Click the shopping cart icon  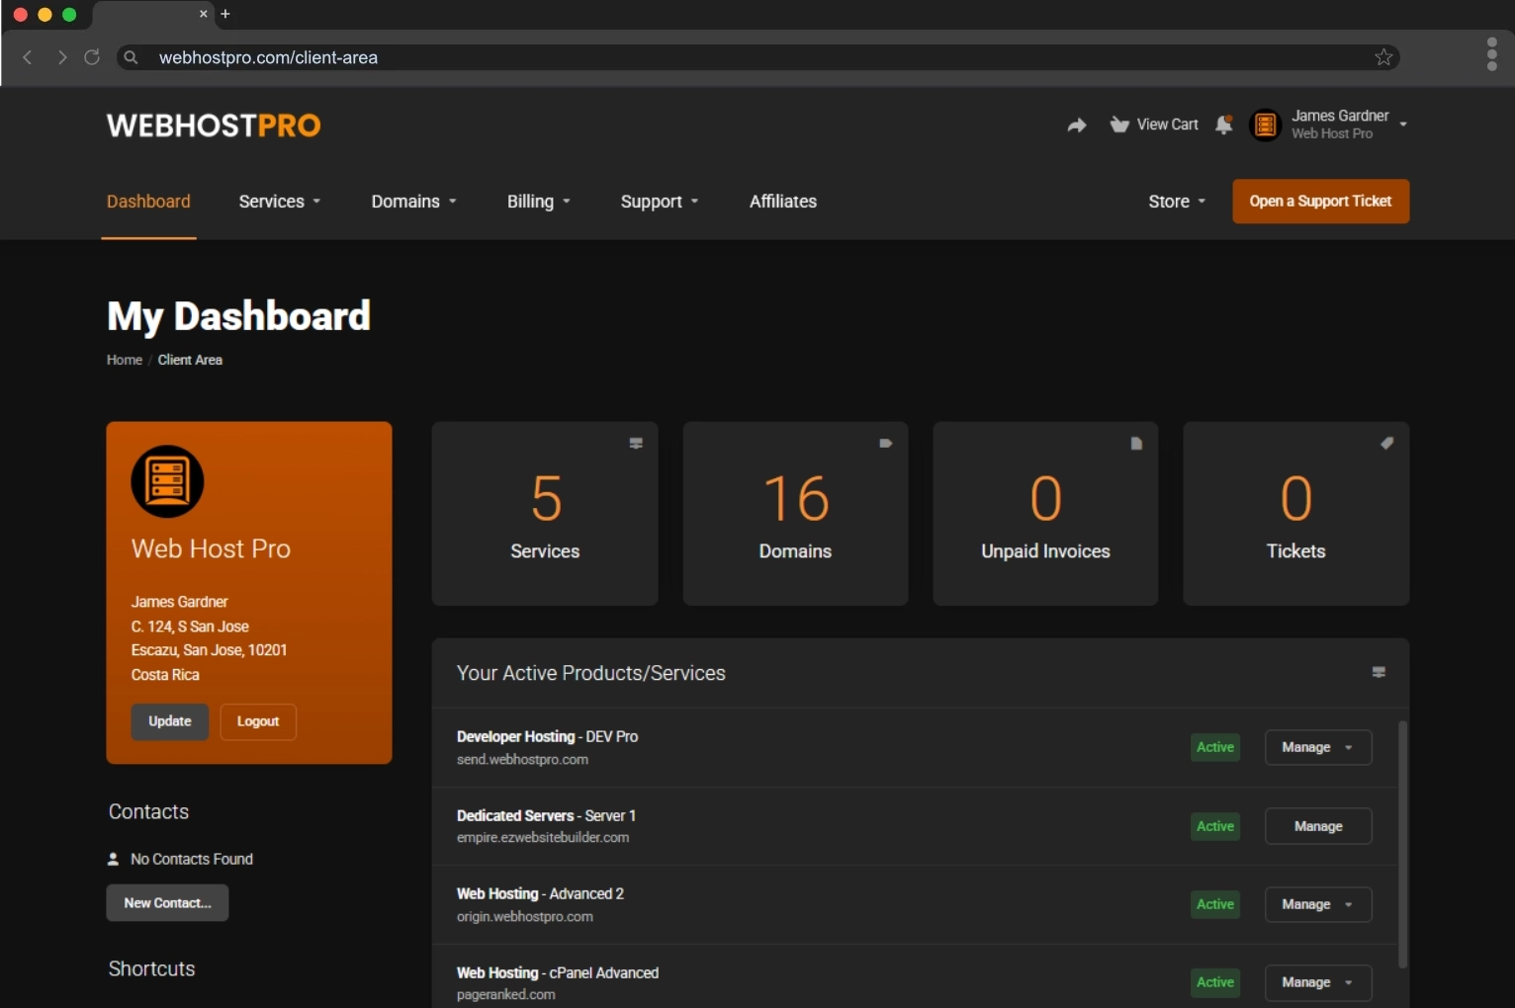(x=1119, y=125)
